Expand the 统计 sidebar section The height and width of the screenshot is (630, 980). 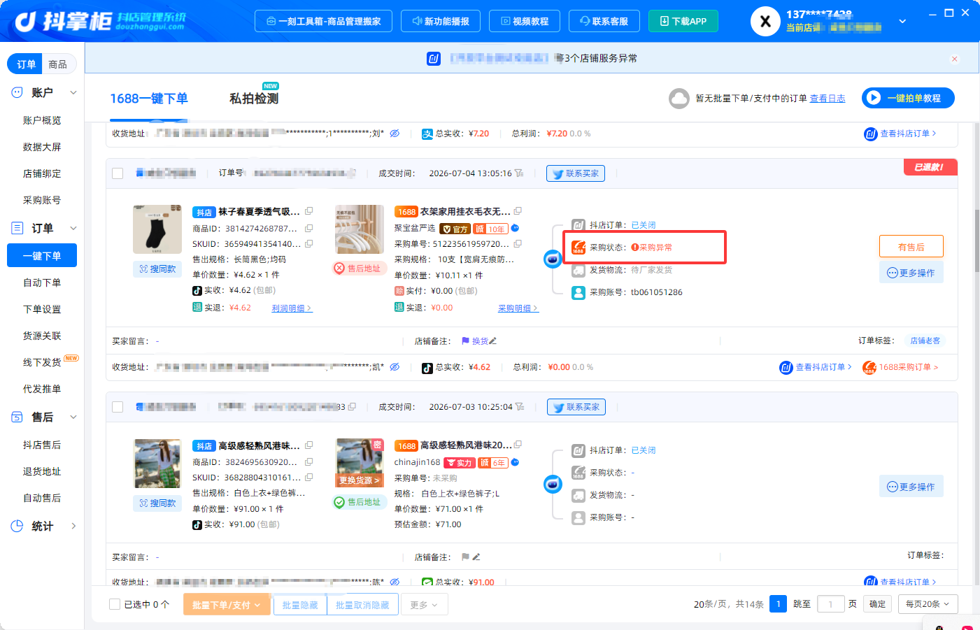click(x=73, y=526)
